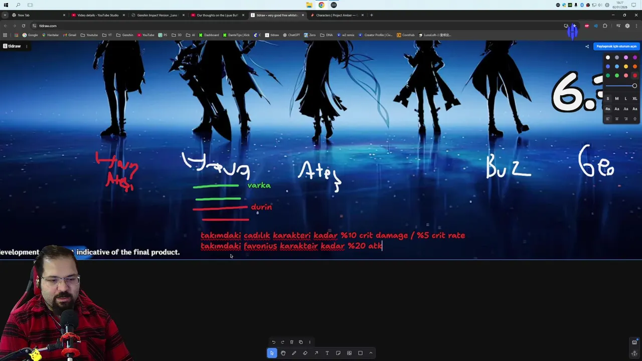Screen dimensions: 642x361
Task: Open the ChatGPT bookmark
Action: (291, 35)
